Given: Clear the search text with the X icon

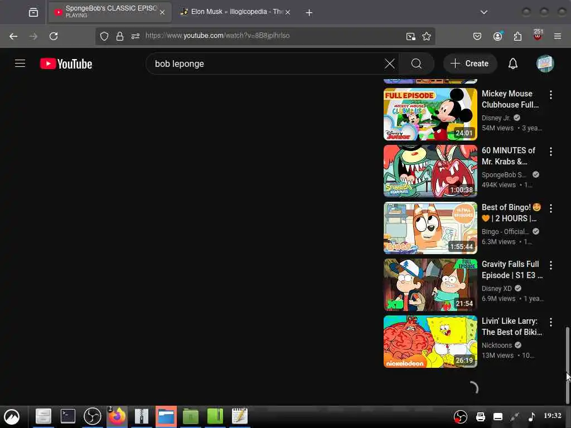Looking at the screenshot, I should pos(389,64).
